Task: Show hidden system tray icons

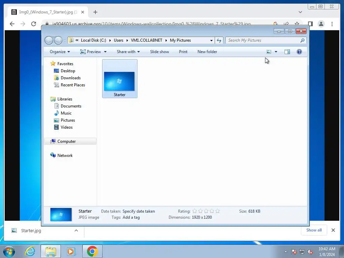Action: tap(286, 252)
